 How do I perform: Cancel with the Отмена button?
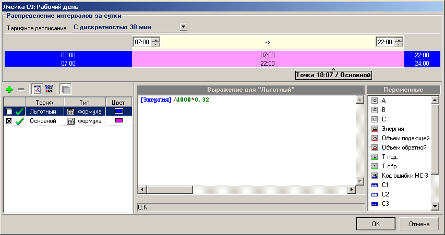point(419,224)
